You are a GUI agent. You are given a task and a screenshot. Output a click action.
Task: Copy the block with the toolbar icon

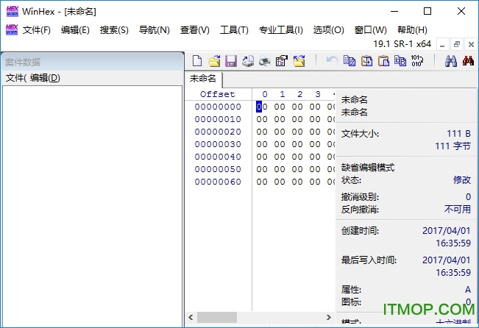click(350, 61)
